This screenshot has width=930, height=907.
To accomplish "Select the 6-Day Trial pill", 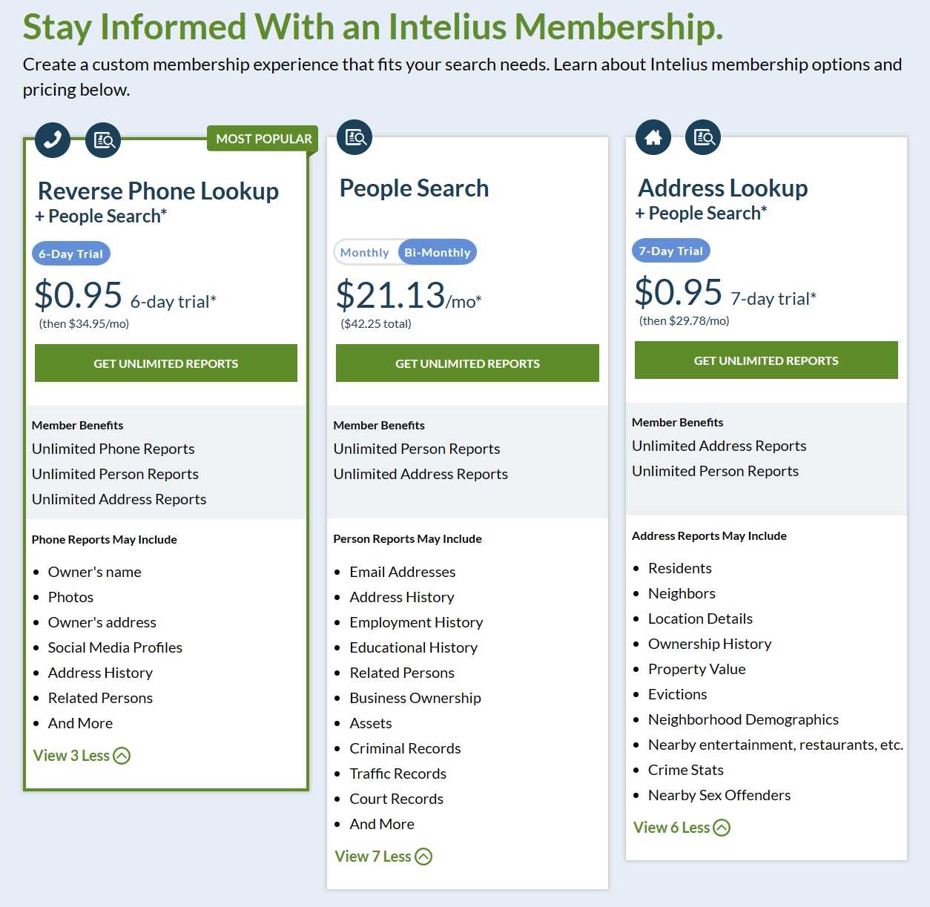I will point(71,254).
